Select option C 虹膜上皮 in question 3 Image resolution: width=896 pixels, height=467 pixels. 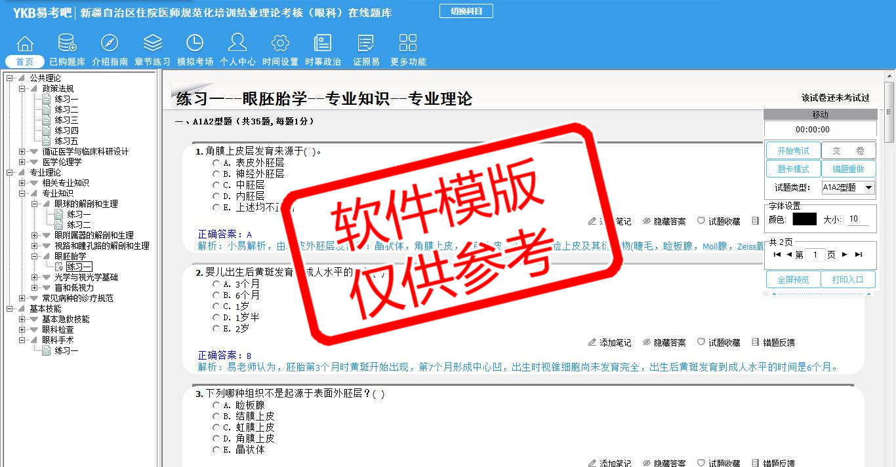216,428
